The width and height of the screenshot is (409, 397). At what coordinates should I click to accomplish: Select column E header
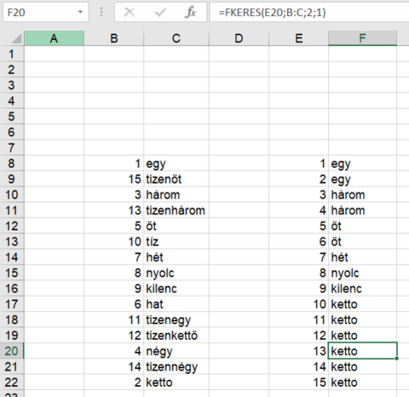coord(298,38)
